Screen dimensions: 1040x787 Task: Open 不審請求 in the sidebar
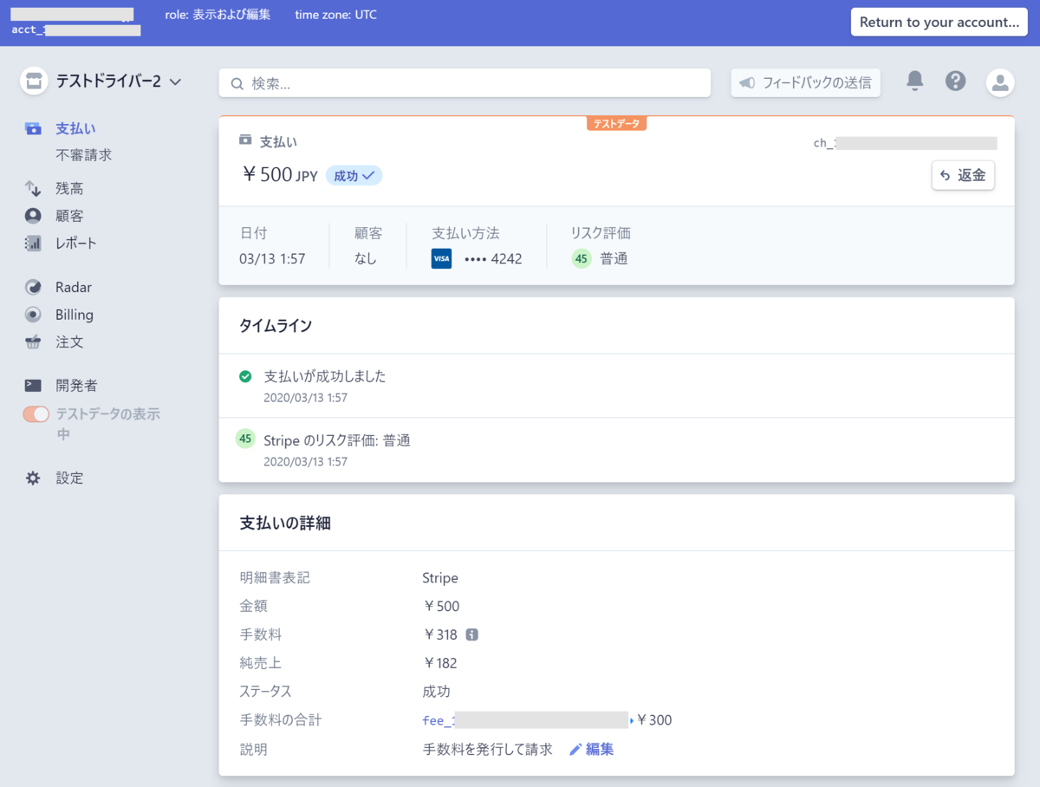[83, 155]
